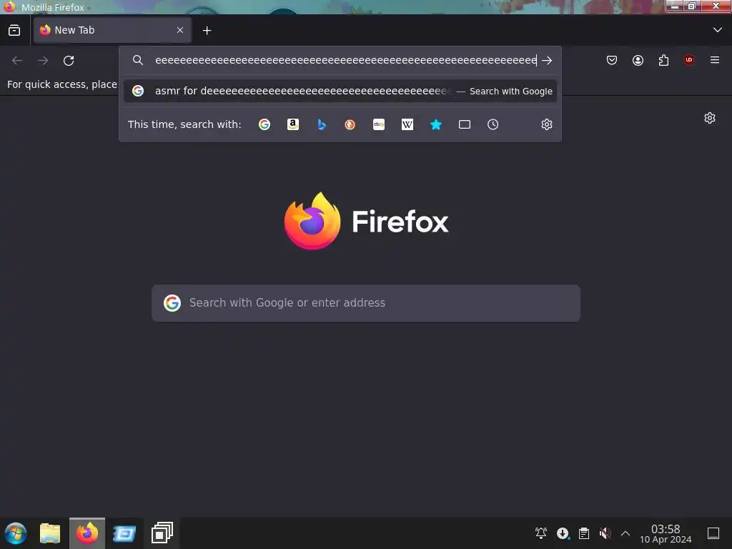
Task: Show desktop button in taskbar
Action: [713, 533]
